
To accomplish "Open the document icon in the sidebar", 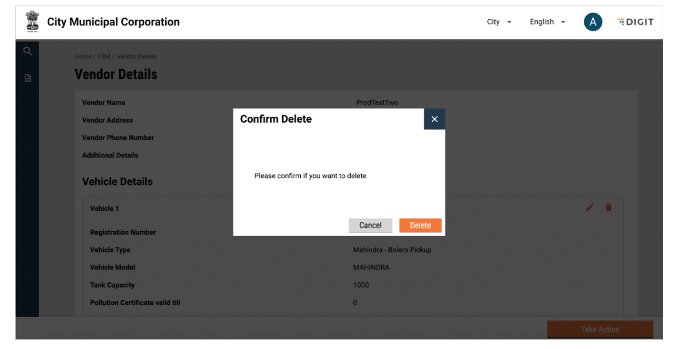I will click(27, 78).
